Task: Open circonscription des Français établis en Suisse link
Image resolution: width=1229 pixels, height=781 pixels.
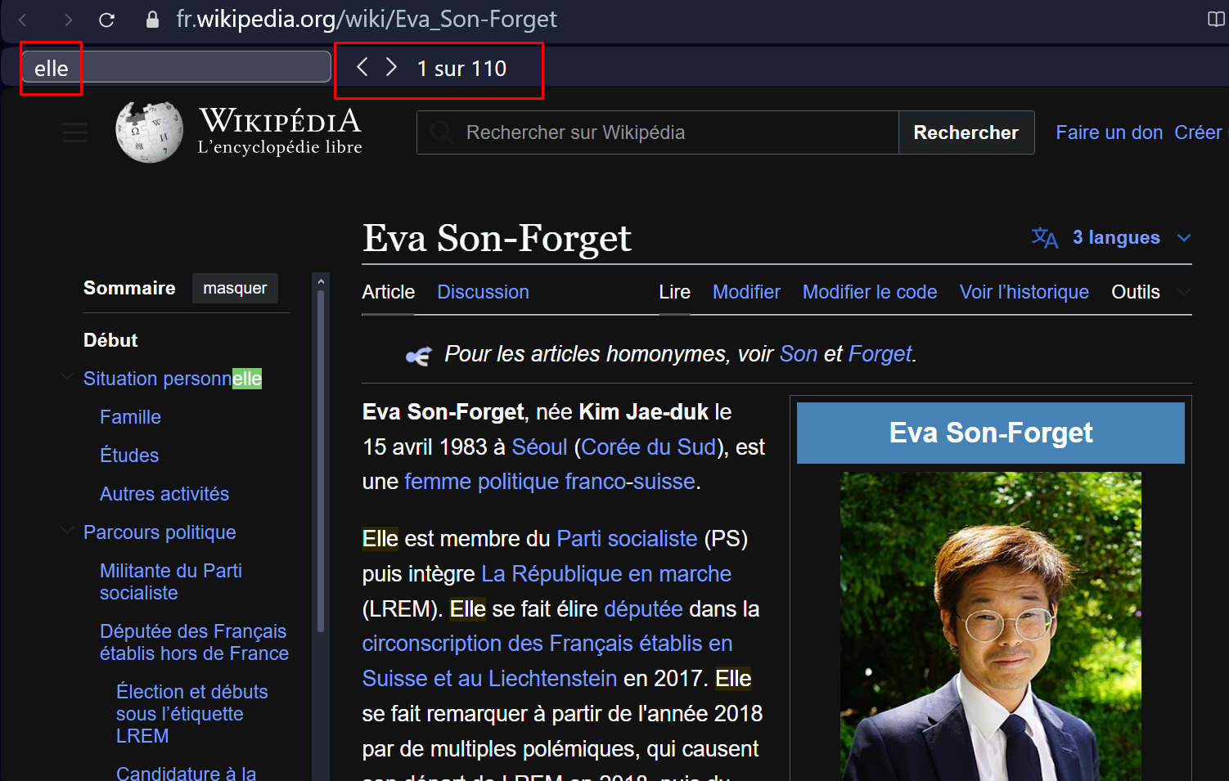Action: [x=547, y=661]
